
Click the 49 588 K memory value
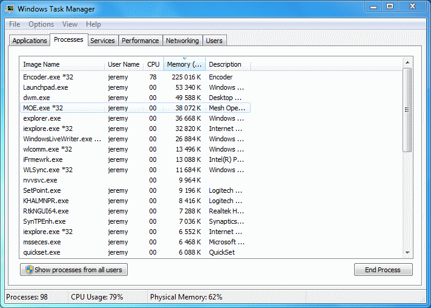tap(188, 98)
